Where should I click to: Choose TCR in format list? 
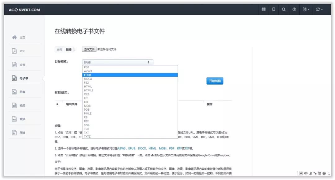130,129
